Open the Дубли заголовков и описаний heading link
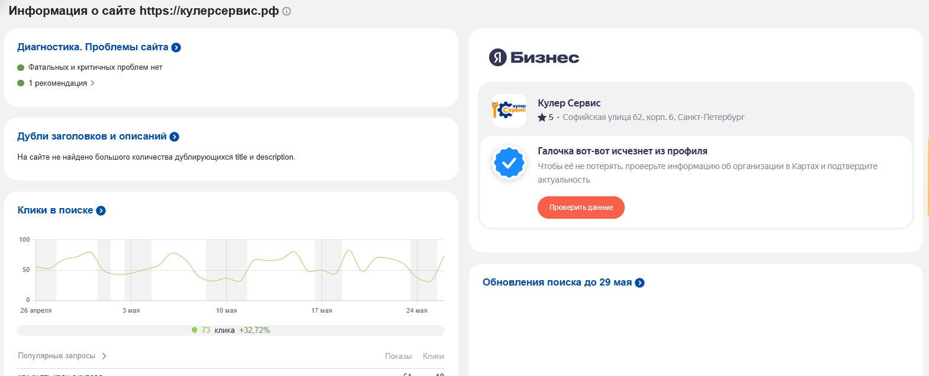 coord(92,136)
